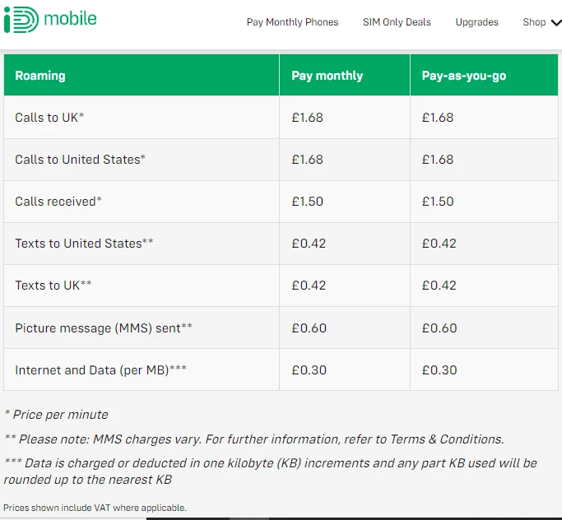Click the Calls to United States label
Screen dimensions: 562x520
80,160
